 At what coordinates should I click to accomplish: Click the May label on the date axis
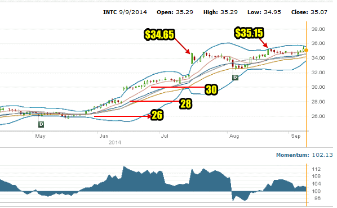tap(40, 136)
